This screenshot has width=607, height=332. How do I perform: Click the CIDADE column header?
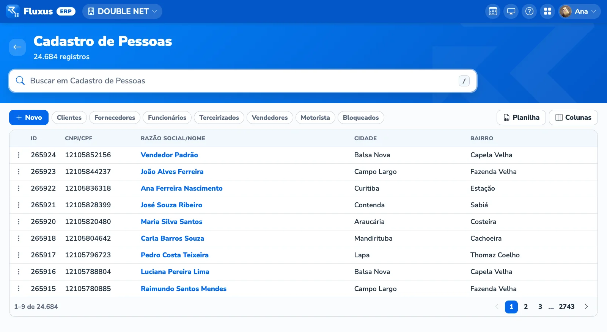pos(365,138)
